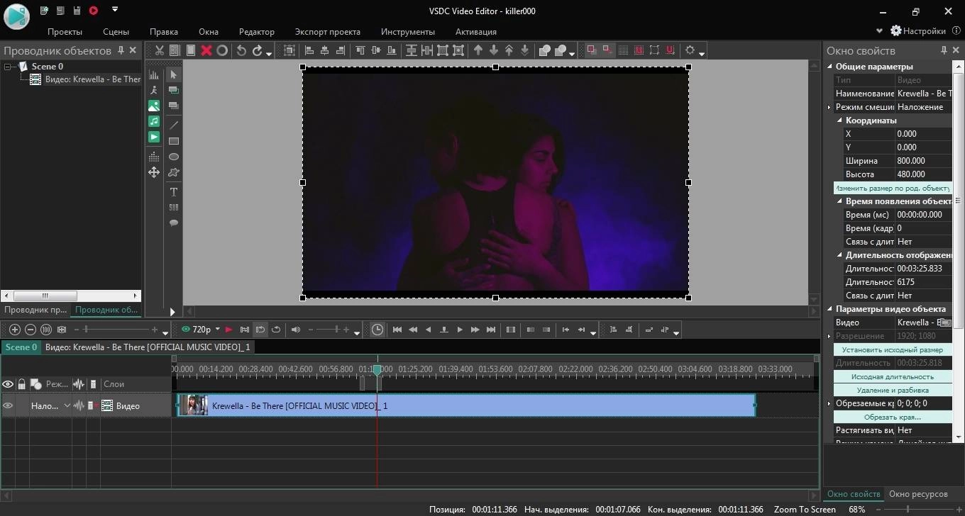965x516 pixels.
Task: Toggle the lock icon in layers header
Action: (22, 384)
